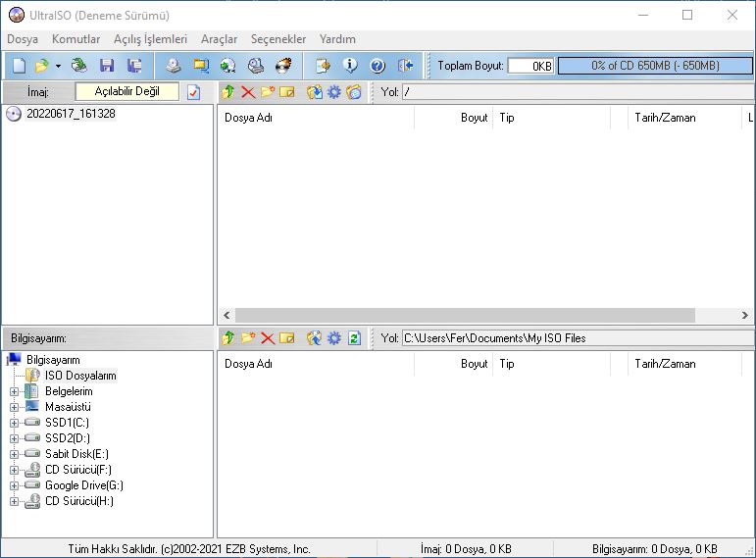Image resolution: width=756 pixels, height=558 pixels.
Task: Create a new image with the blank page icon
Action: point(19,66)
